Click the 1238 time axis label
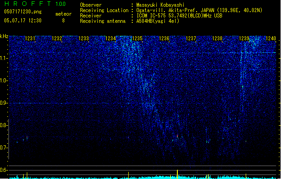Viewport: 281px width, 179px height. pyautogui.click(x=217, y=38)
